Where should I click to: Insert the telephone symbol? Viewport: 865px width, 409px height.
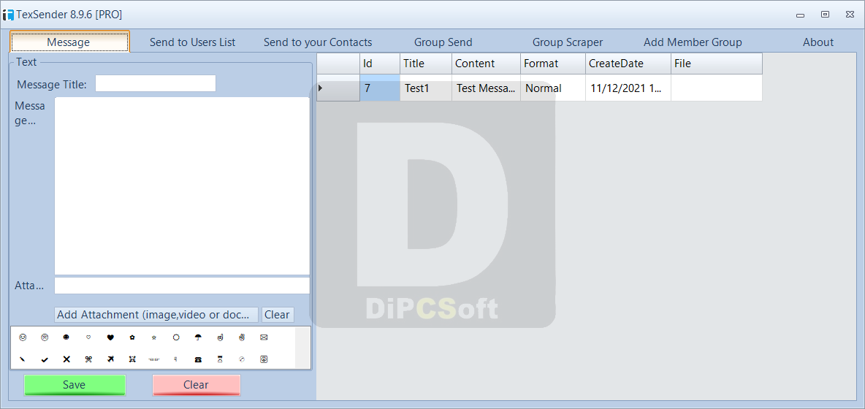(x=199, y=359)
